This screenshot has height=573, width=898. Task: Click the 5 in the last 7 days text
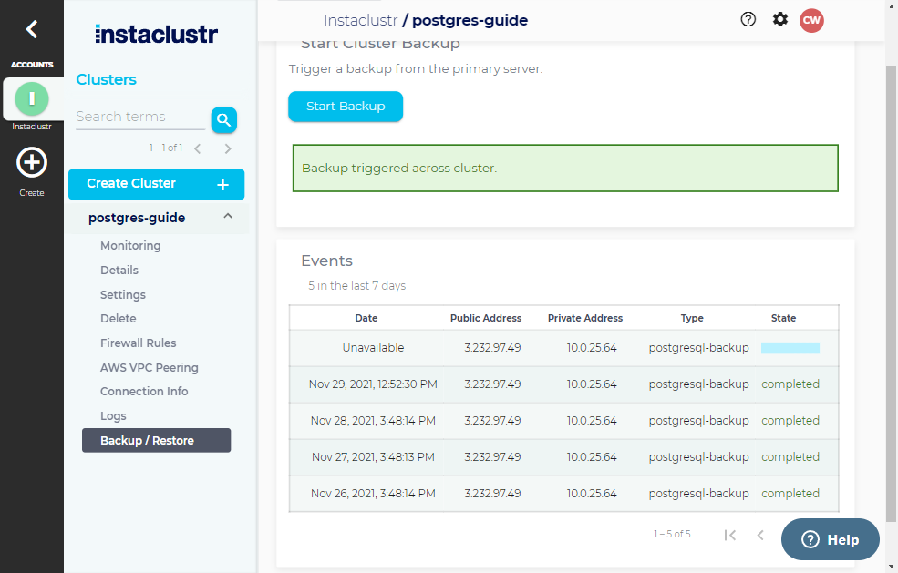pos(356,286)
